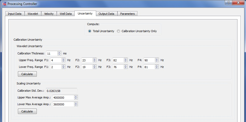Open the Velocity tab
246x122 pixels.
[x=49, y=14]
